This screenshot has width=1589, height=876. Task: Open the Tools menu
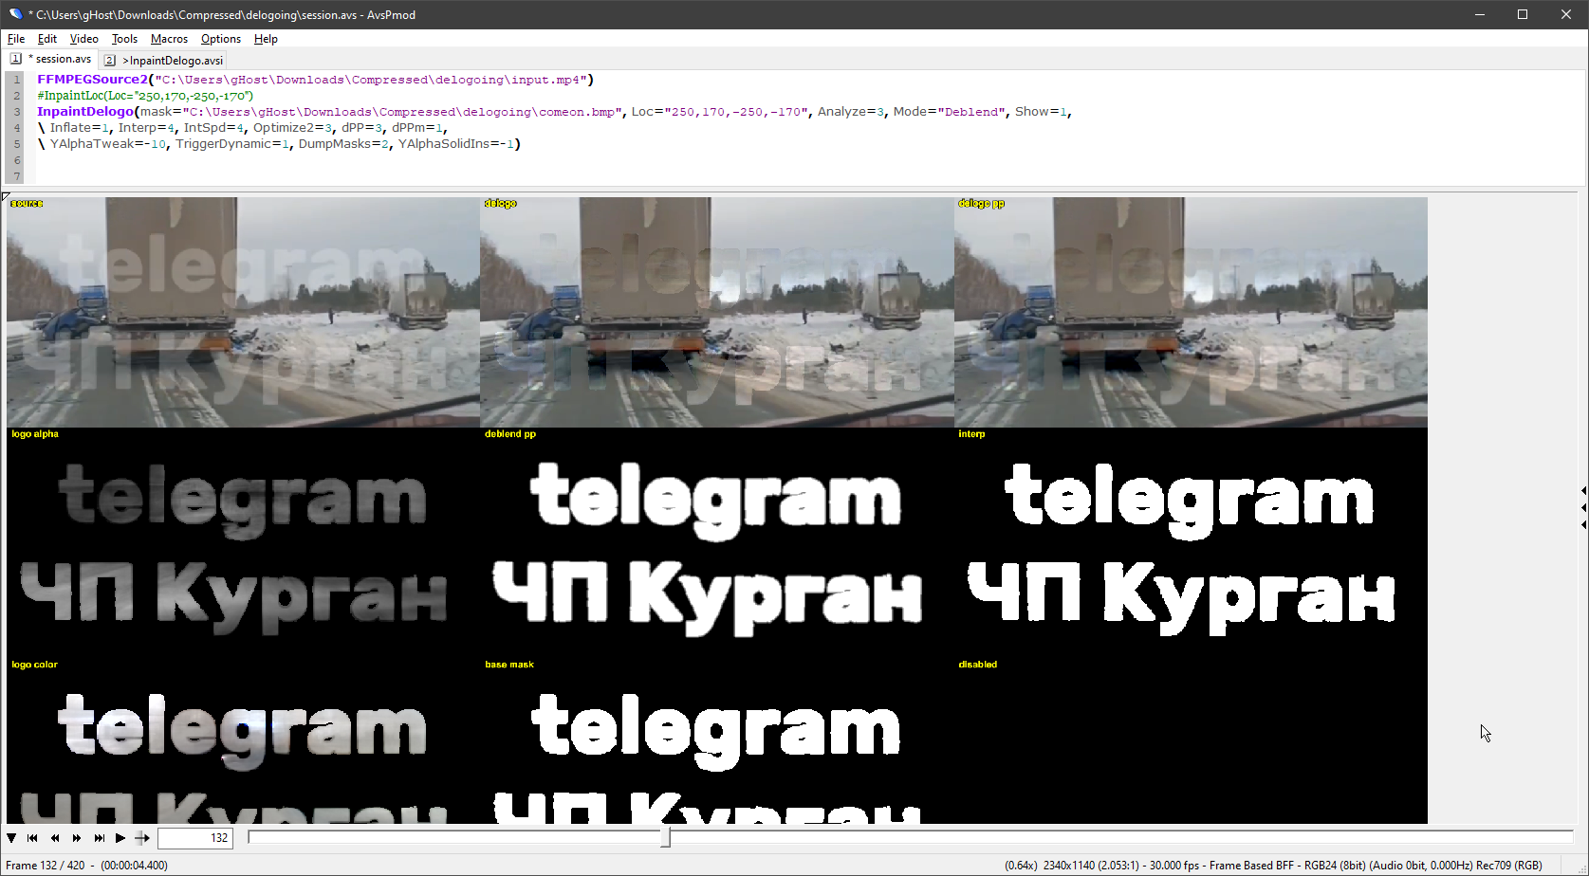[124, 39]
